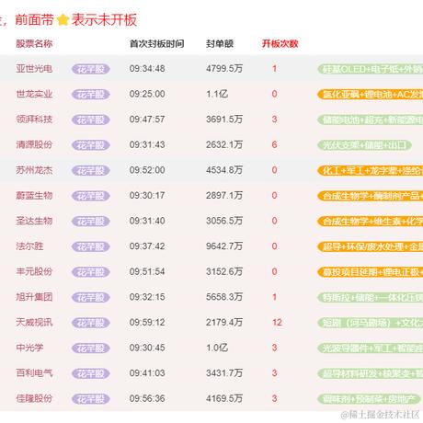Click green concept tag in 旭升集团 row
423x423 pixels.
(371, 298)
